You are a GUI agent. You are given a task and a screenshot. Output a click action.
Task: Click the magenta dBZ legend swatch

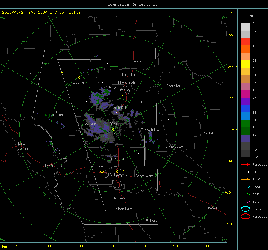(245, 94)
